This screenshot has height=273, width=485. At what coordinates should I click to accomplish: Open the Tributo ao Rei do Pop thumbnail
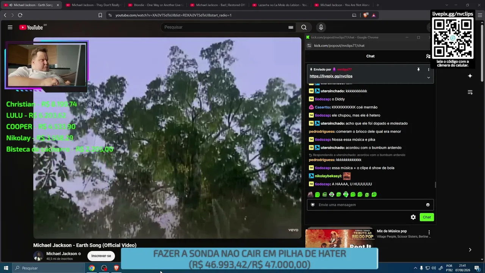[340, 238]
